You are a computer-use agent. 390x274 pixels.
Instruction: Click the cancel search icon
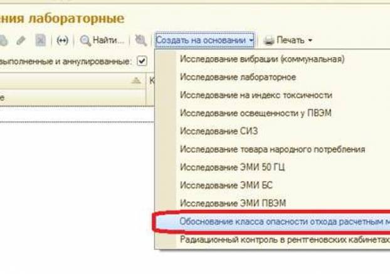click(141, 41)
